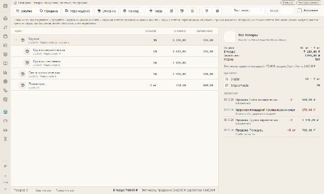The height and width of the screenshot is (194, 324).
Task: Click the lifebuoy sidebar icon
Action: [x=5, y=82]
